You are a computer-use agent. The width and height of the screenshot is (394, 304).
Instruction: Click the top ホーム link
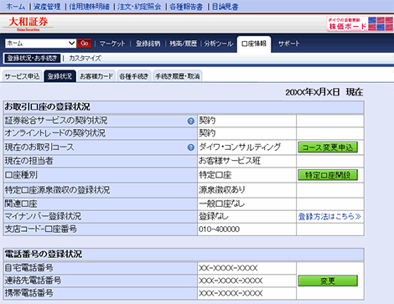[16, 7]
